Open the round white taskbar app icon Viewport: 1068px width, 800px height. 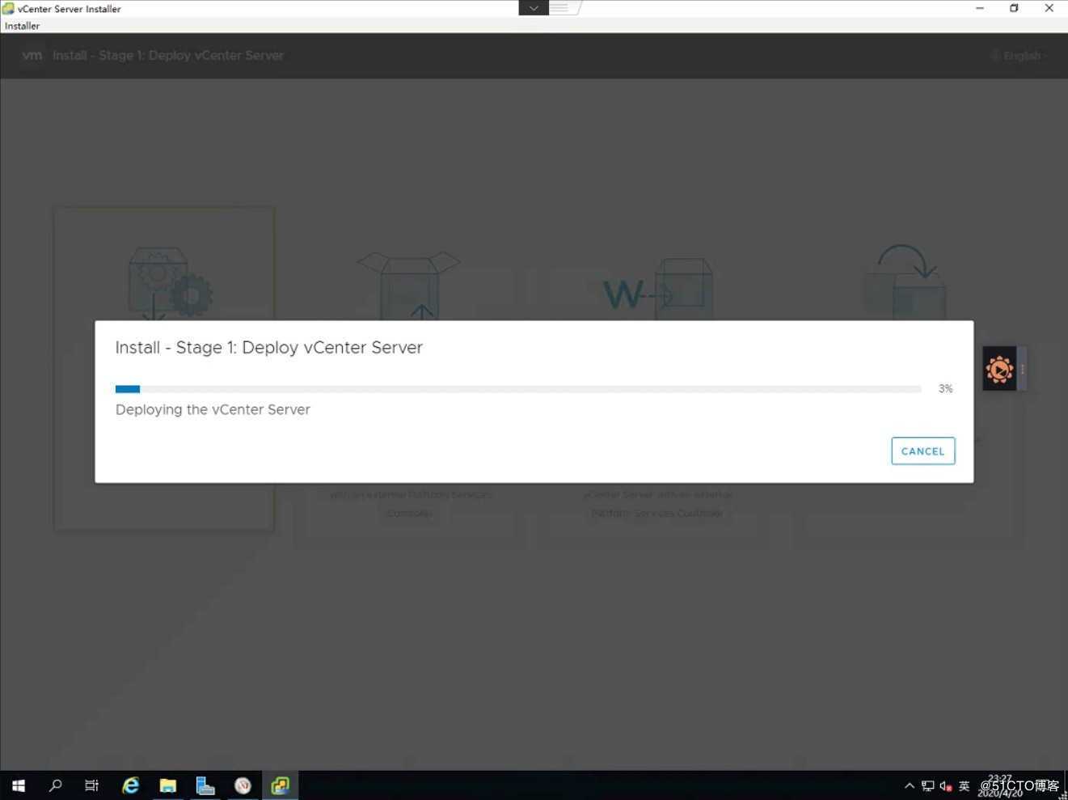tap(243, 785)
